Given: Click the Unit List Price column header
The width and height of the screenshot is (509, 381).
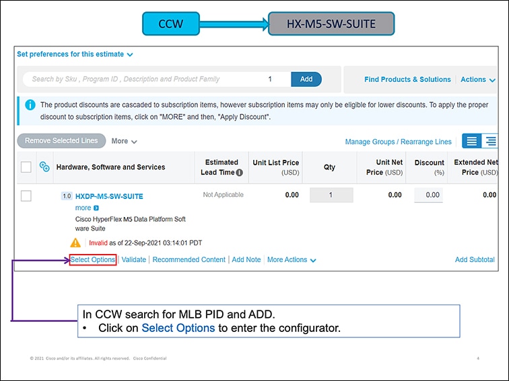Looking at the screenshot, I should click(x=276, y=167).
